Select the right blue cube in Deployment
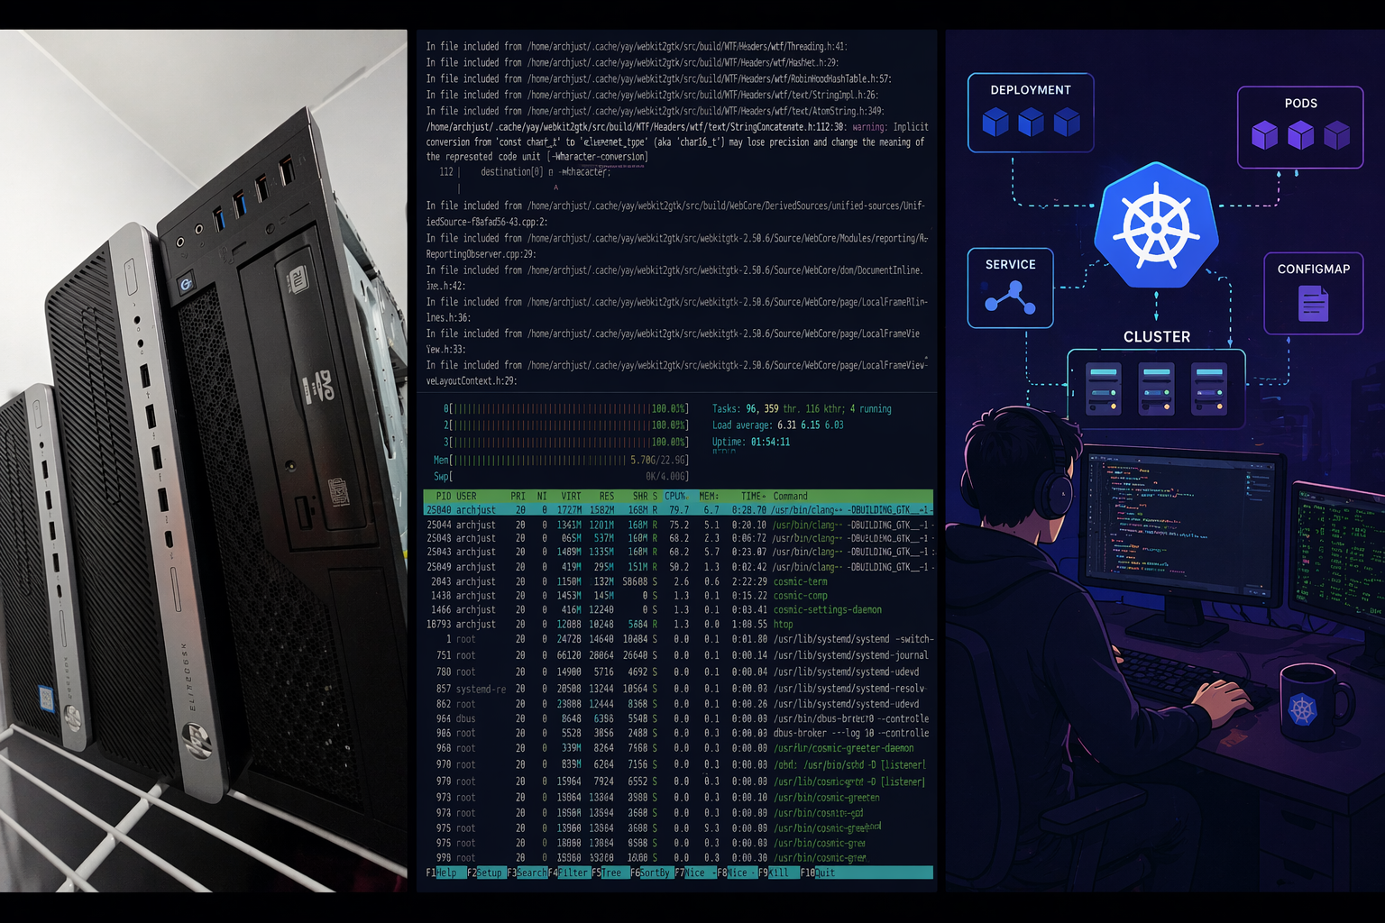This screenshot has height=923, width=1385. pos(1067,122)
